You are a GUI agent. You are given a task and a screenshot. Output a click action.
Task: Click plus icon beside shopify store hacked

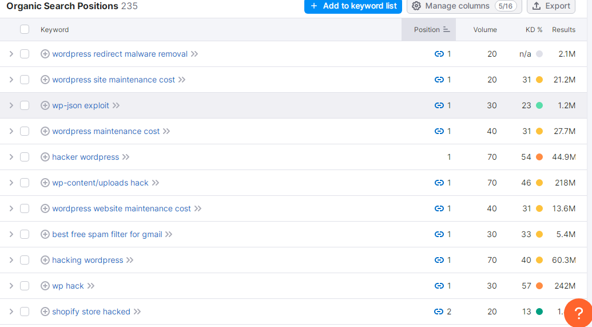pyautogui.click(x=45, y=312)
